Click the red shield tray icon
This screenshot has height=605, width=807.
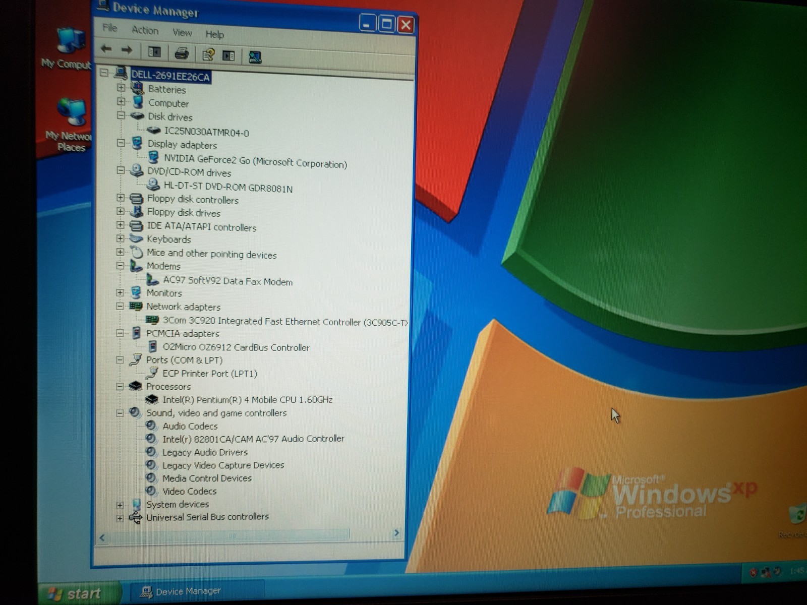pyautogui.click(x=754, y=572)
